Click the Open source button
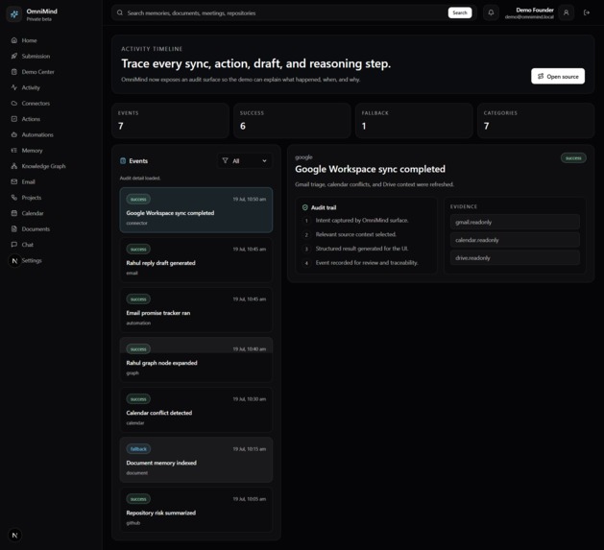 [x=558, y=76]
